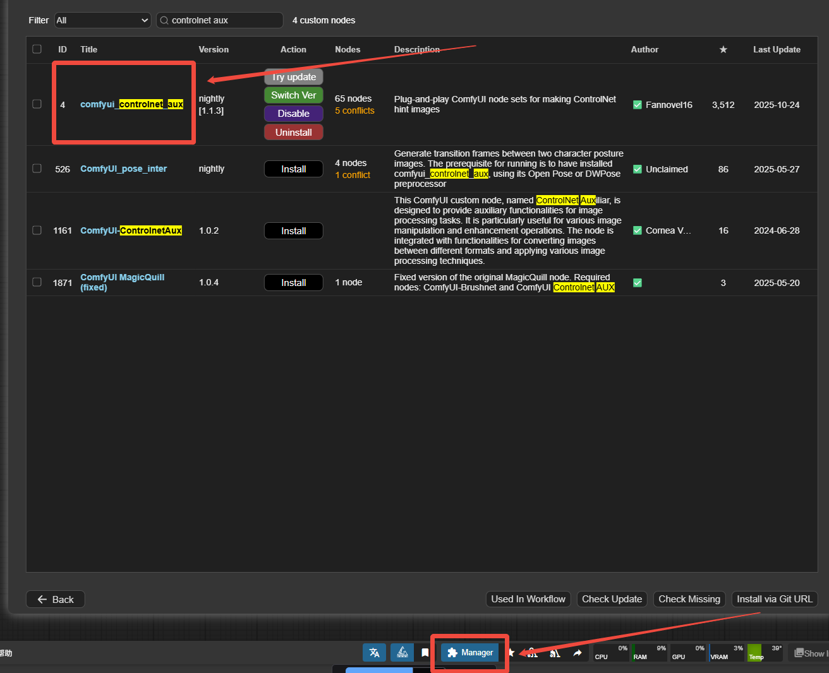Sort by the Last Update column

[x=776, y=50]
